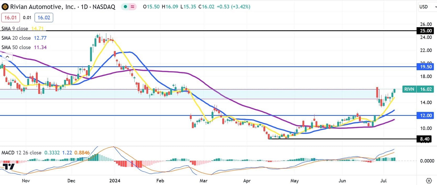This screenshot has height=185, width=437.
Task: Click the Feb label on time axis
Action: coord(160,180)
